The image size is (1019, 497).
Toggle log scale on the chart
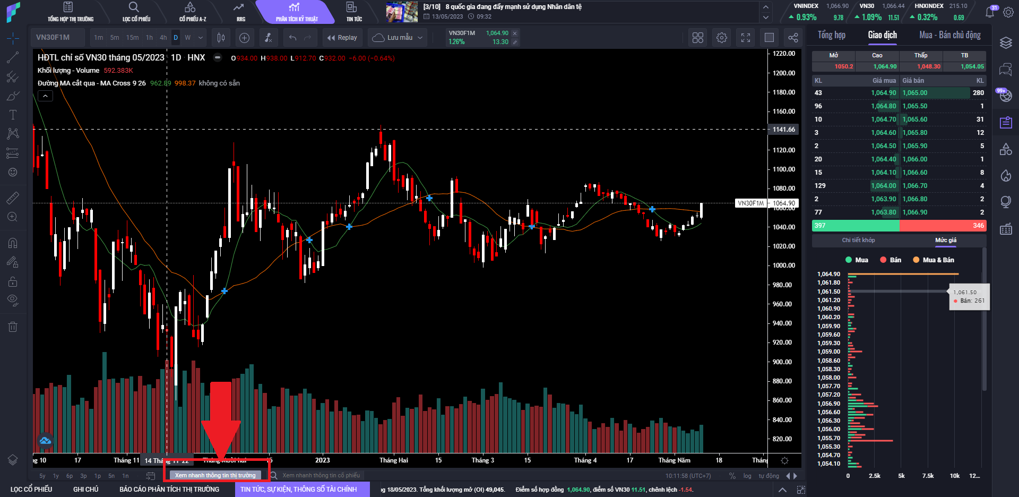click(747, 476)
